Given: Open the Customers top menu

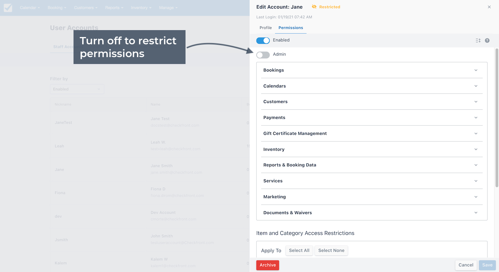Looking at the screenshot, I should point(86,8).
